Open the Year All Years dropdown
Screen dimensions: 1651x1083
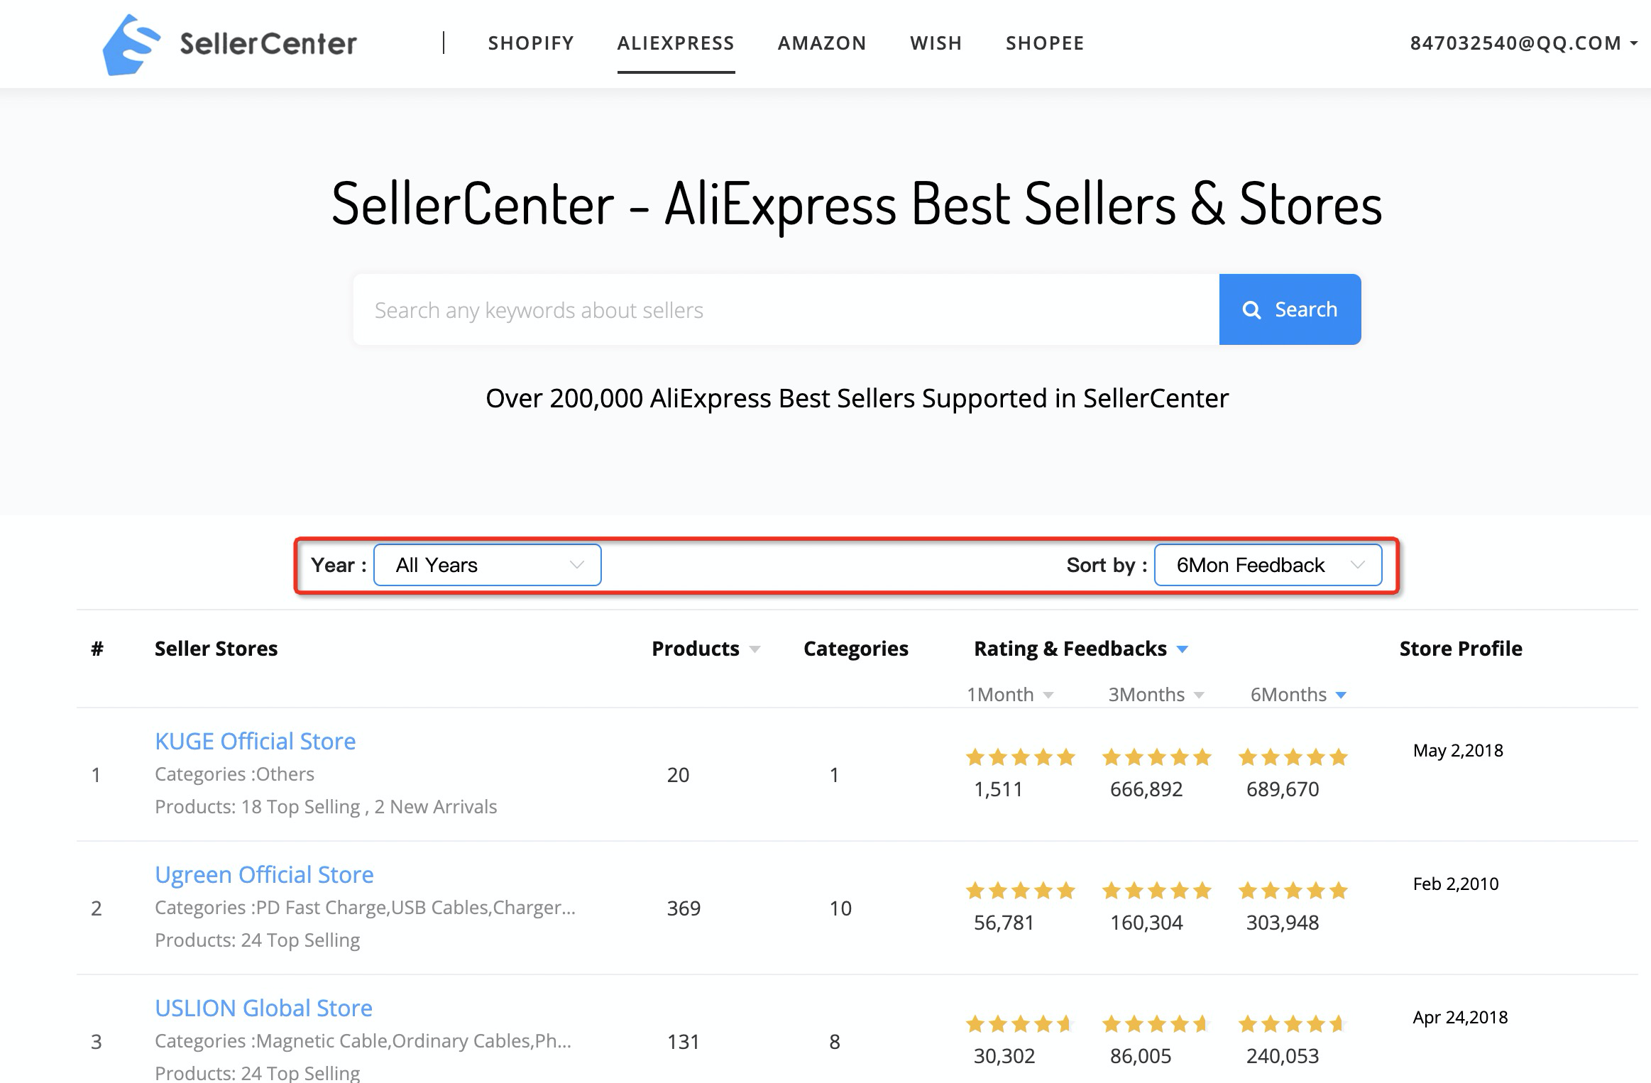488,565
